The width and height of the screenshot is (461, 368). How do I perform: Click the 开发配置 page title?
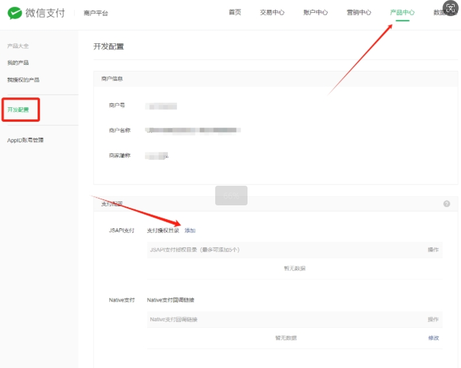108,47
